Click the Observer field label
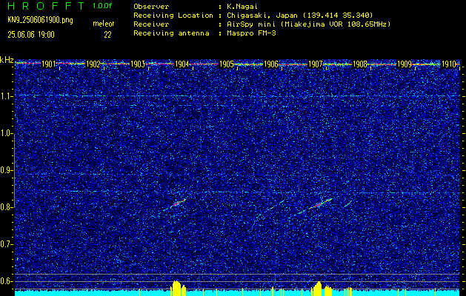This screenshot has height=296, width=466. [x=152, y=6]
